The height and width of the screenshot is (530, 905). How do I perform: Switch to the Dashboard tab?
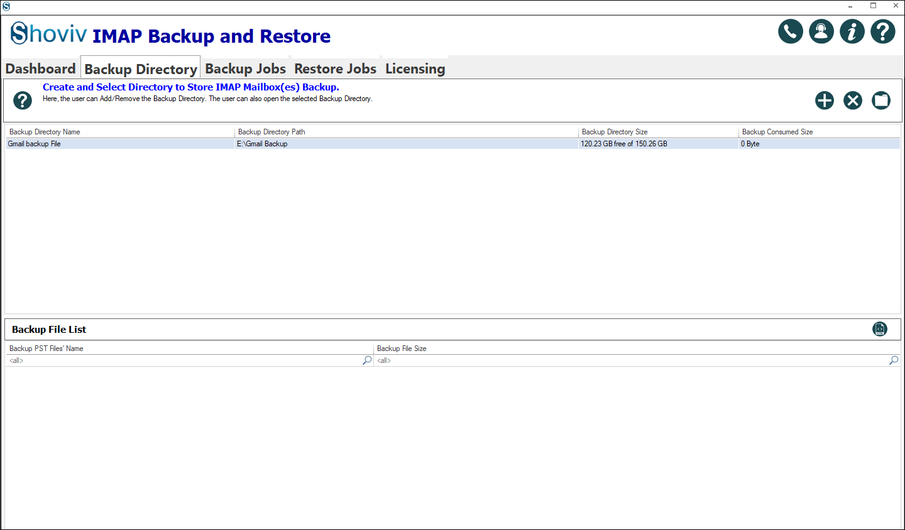(40, 68)
